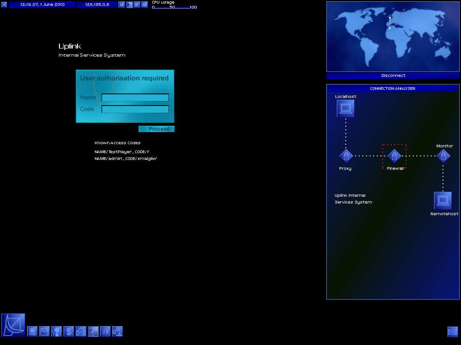Select the admin known access code

point(126,159)
